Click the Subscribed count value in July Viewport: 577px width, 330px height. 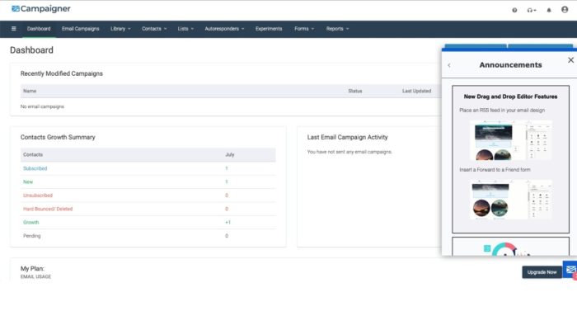[227, 168]
